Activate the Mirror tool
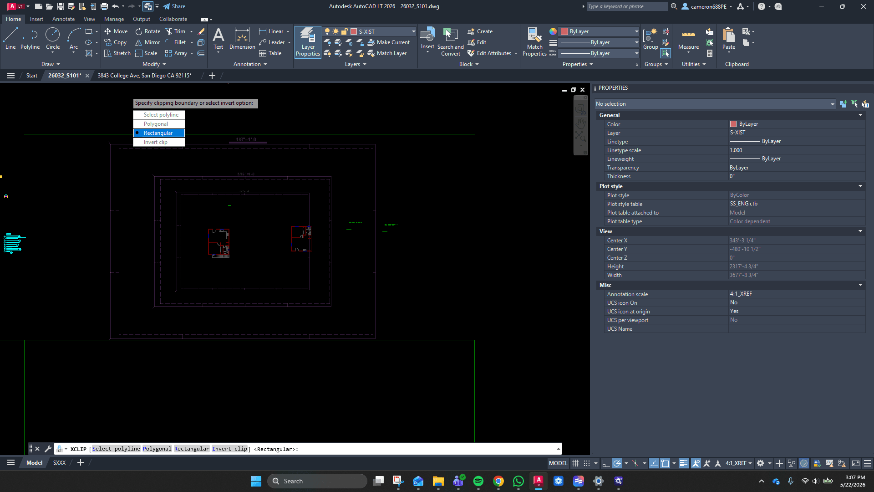 147,42
